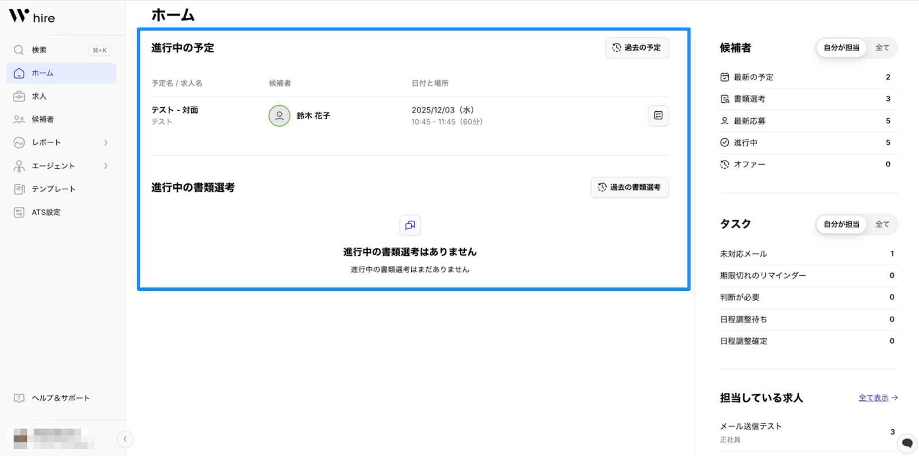This screenshot has width=919, height=456.
Task: Collapse the sidebar with the arrow button
Action: (x=125, y=439)
